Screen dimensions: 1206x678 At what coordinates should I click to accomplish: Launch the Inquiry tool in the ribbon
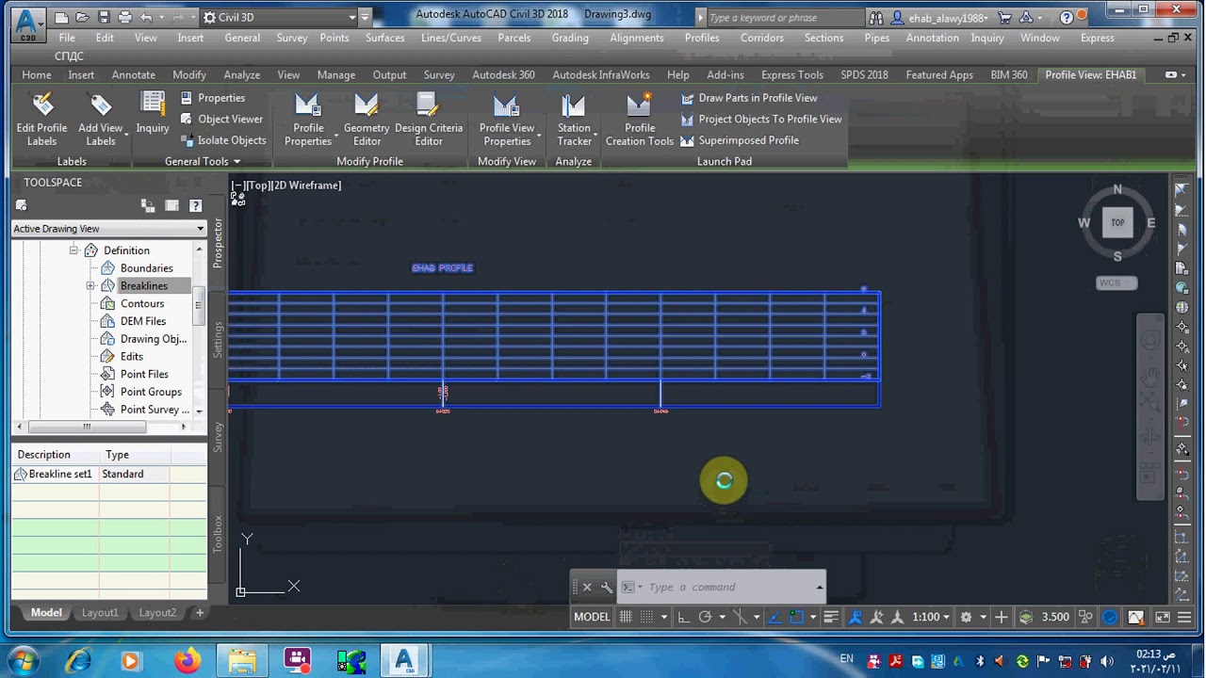click(x=153, y=115)
